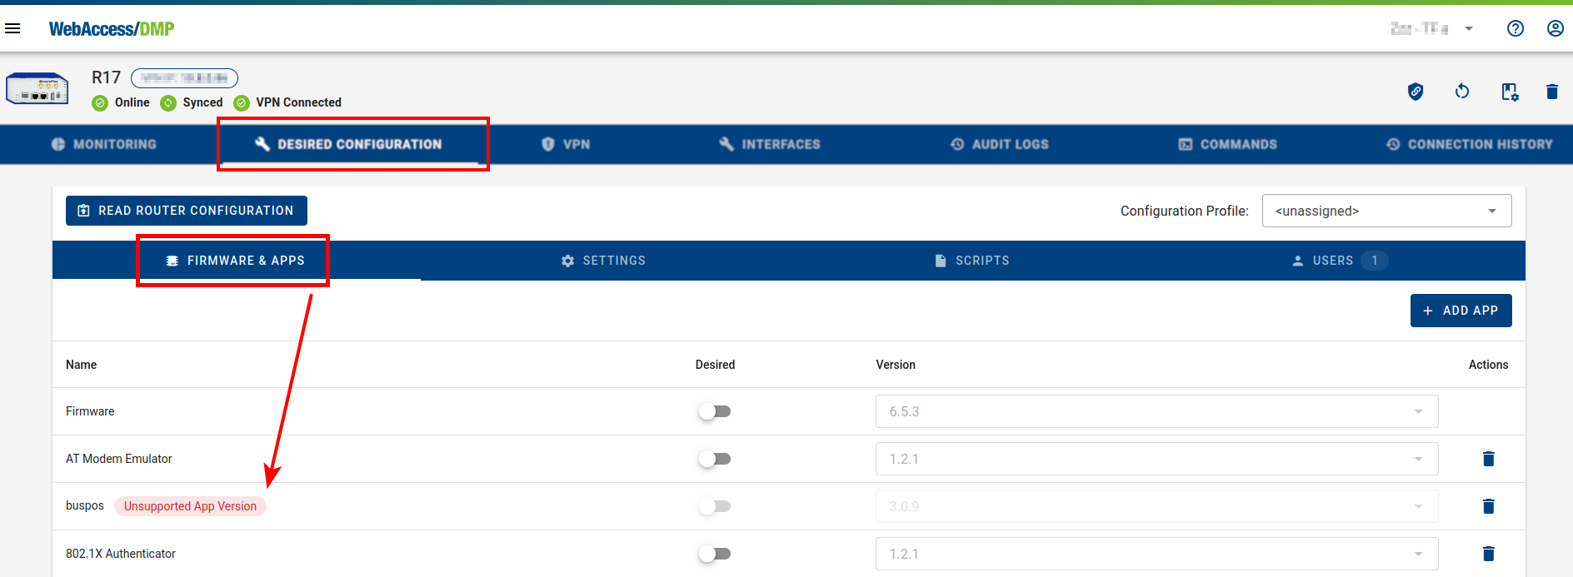Click the router device thumbnail image
Viewport: 1573px width, 577px height.
coord(37,89)
